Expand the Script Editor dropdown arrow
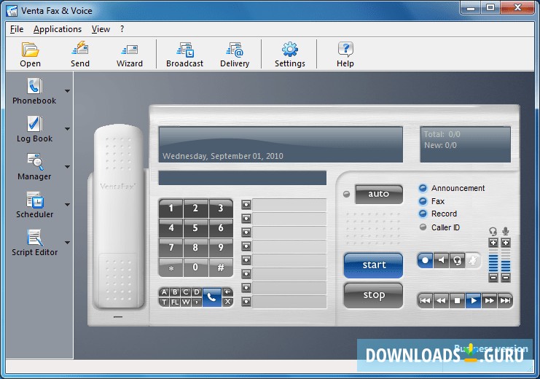Image resolution: width=540 pixels, height=379 pixels. [68, 243]
